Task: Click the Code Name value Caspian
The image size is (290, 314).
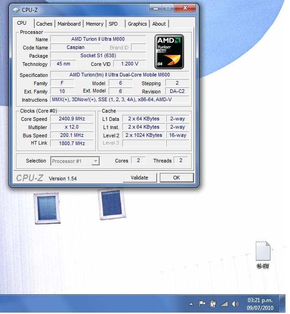Action: [75, 47]
